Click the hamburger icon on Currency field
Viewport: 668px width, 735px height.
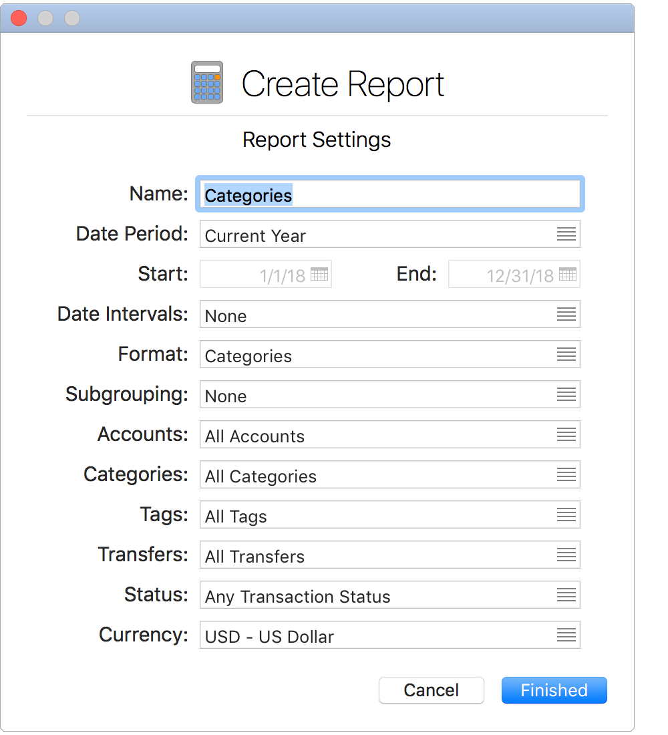[x=566, y=635]
